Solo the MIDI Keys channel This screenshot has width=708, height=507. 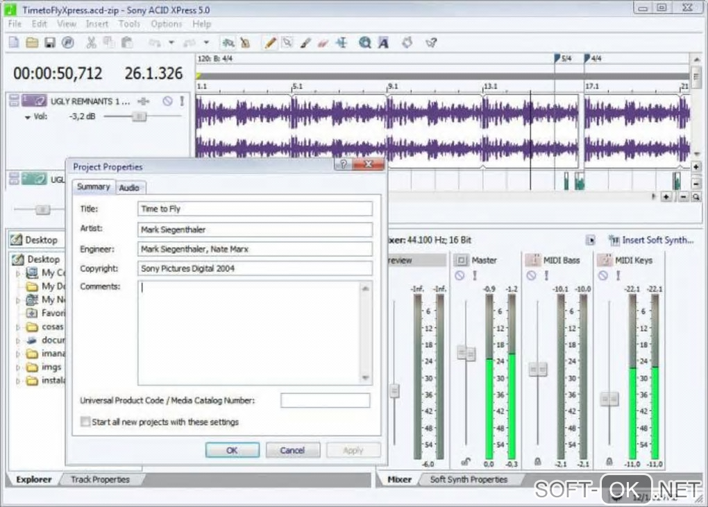pos(618,275)
